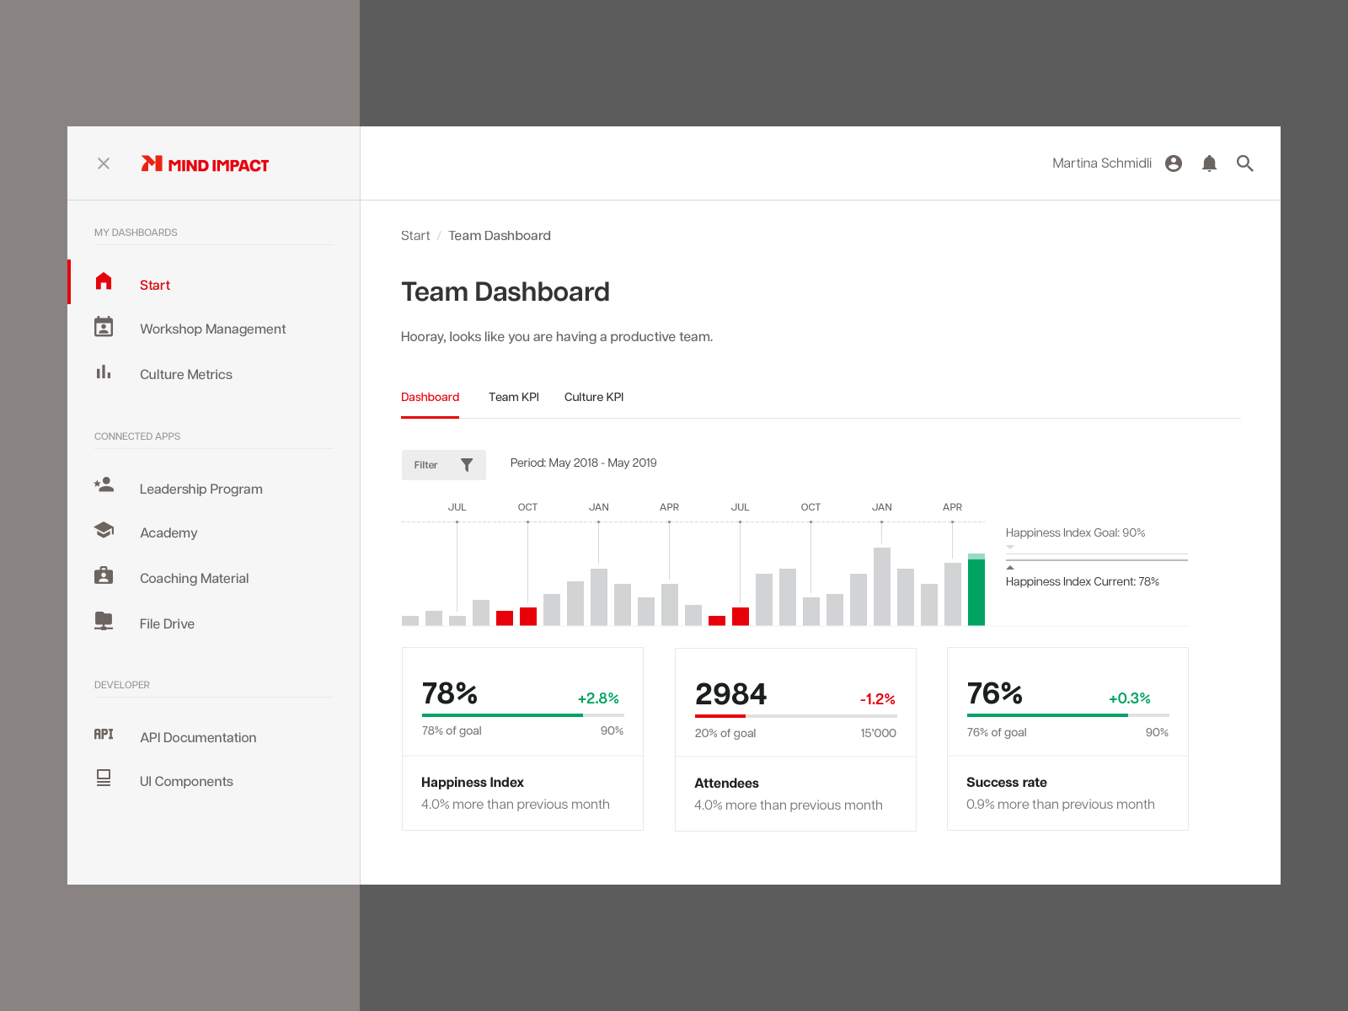
Task: Open the Filter dropdown
Action: click(443, 464)
